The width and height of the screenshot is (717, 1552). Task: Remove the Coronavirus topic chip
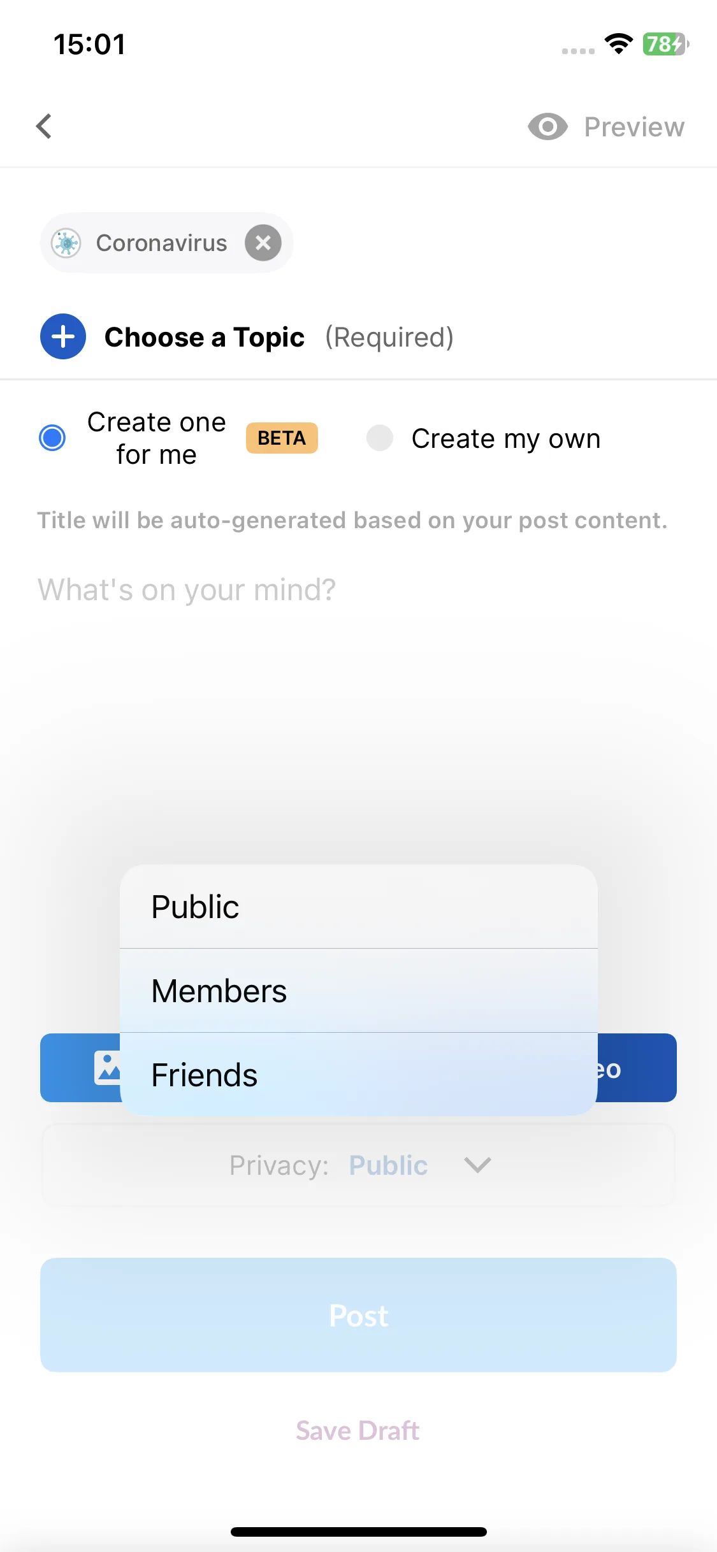(263, 243)
